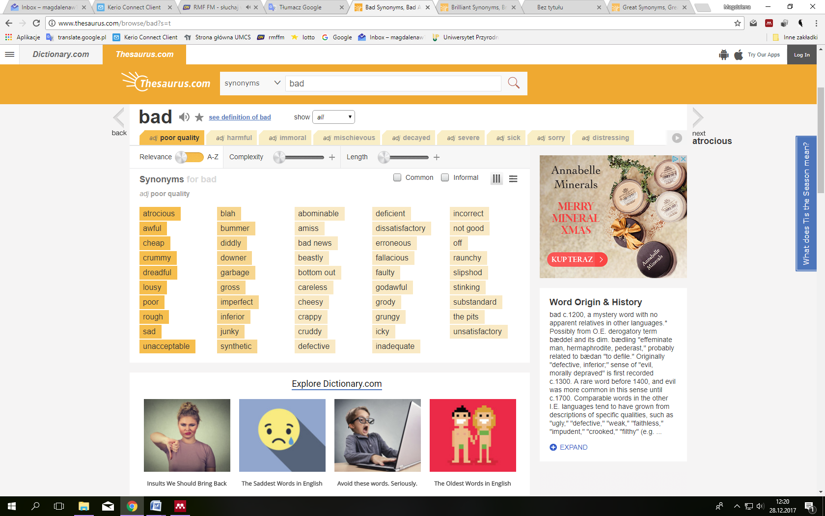Expand the Word Origin & History text
The width and height of the screenshot is (825, 516).
568,447
